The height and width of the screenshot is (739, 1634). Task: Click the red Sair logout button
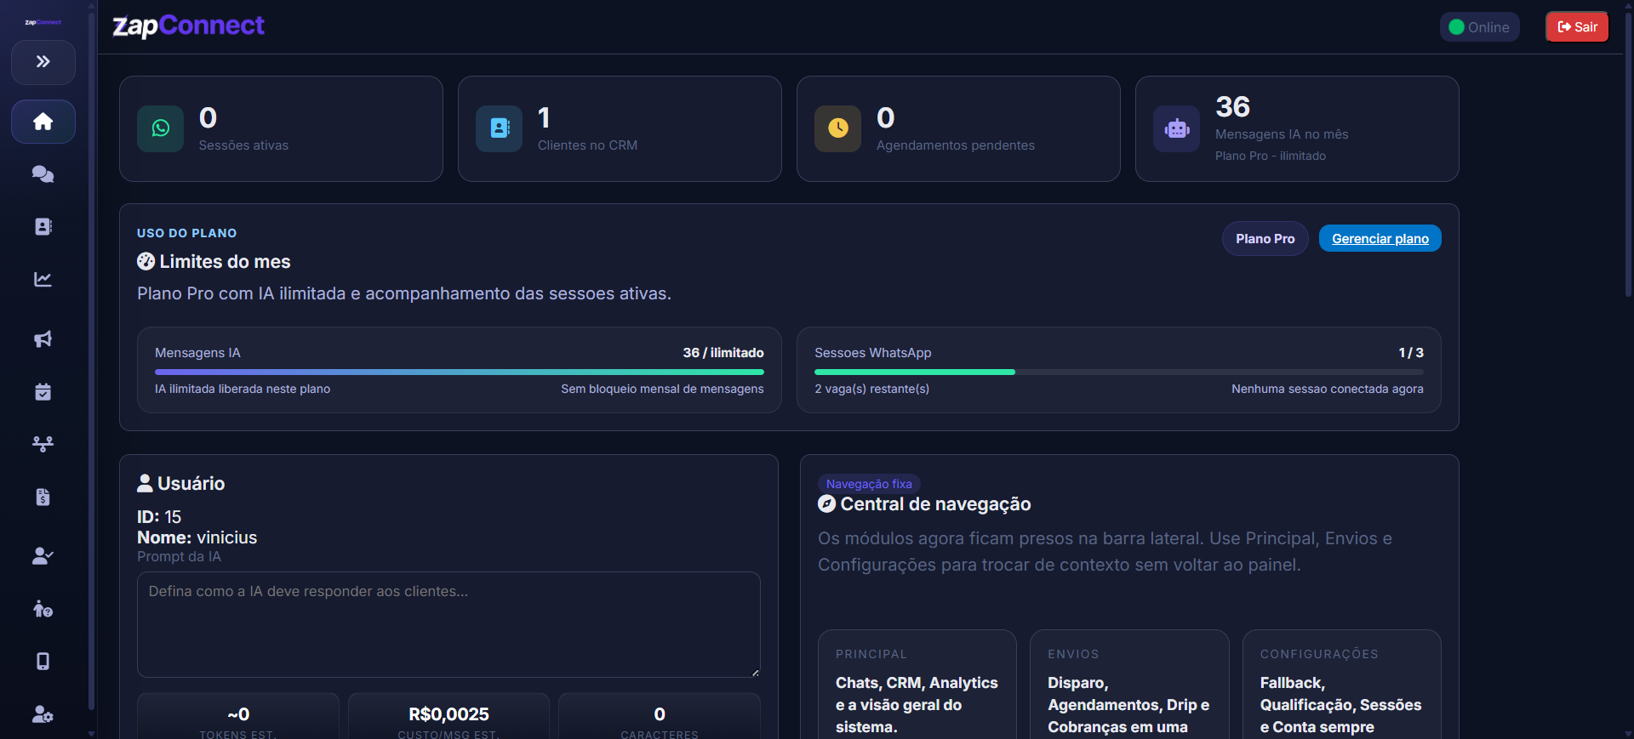tap(1577, 27)
